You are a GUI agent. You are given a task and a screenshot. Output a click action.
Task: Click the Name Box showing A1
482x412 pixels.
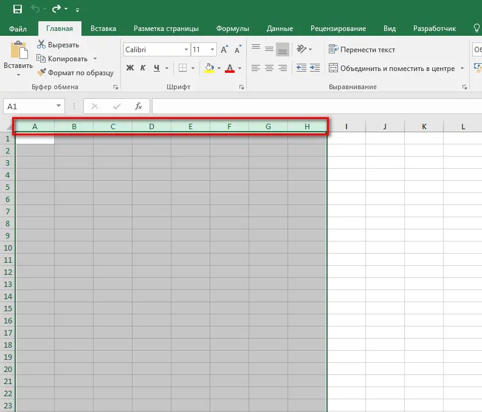[x=29, y=106]
